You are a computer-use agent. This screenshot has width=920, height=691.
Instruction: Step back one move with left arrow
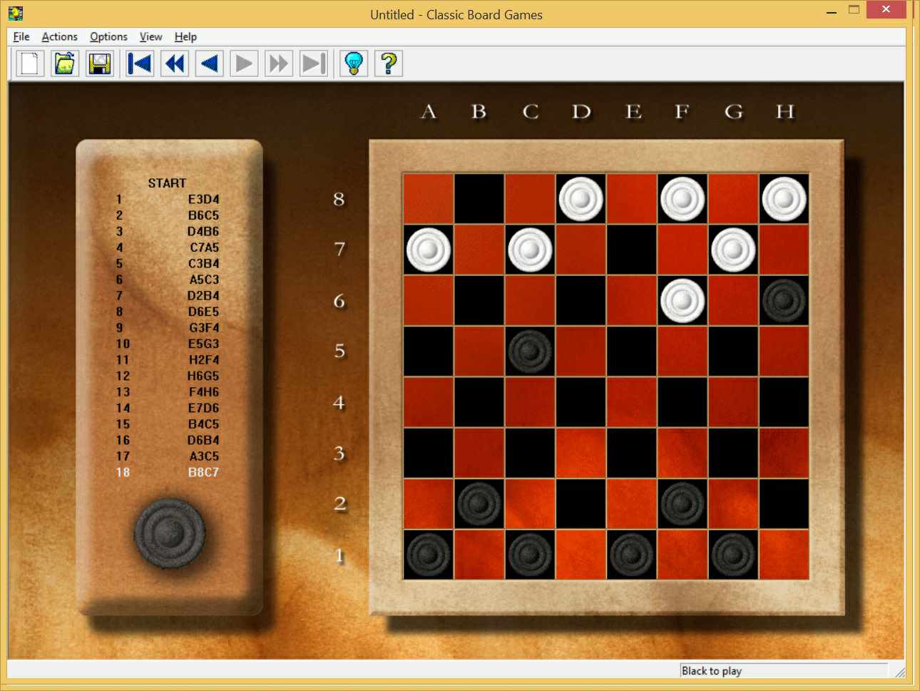pos(210,63)
